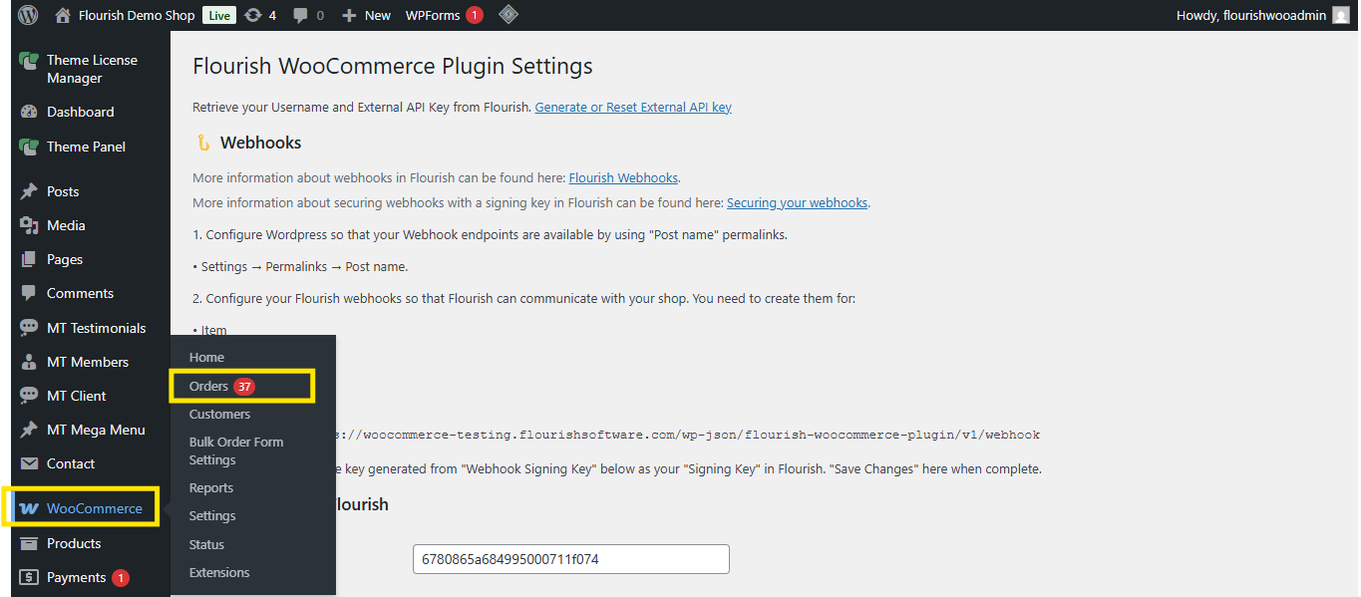1361x597 pixels.
Task: Click the Payments dollar icon
Action: click(29, 577)
